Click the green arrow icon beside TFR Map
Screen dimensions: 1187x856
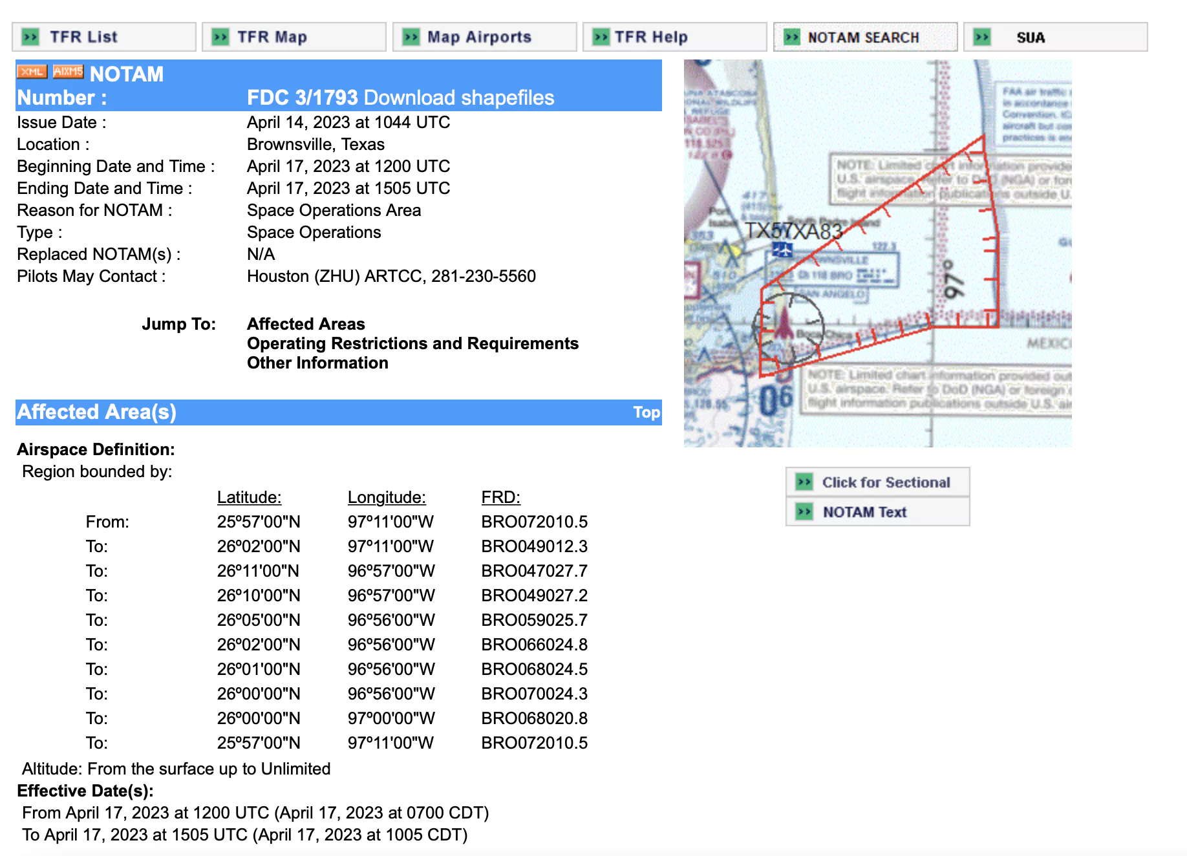tap(220, 37)
